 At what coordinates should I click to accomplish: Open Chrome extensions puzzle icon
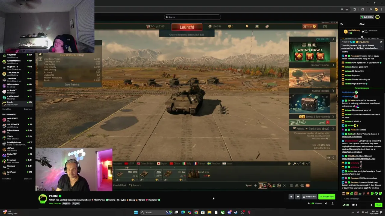pyautogui.click(x=355, y=10)
